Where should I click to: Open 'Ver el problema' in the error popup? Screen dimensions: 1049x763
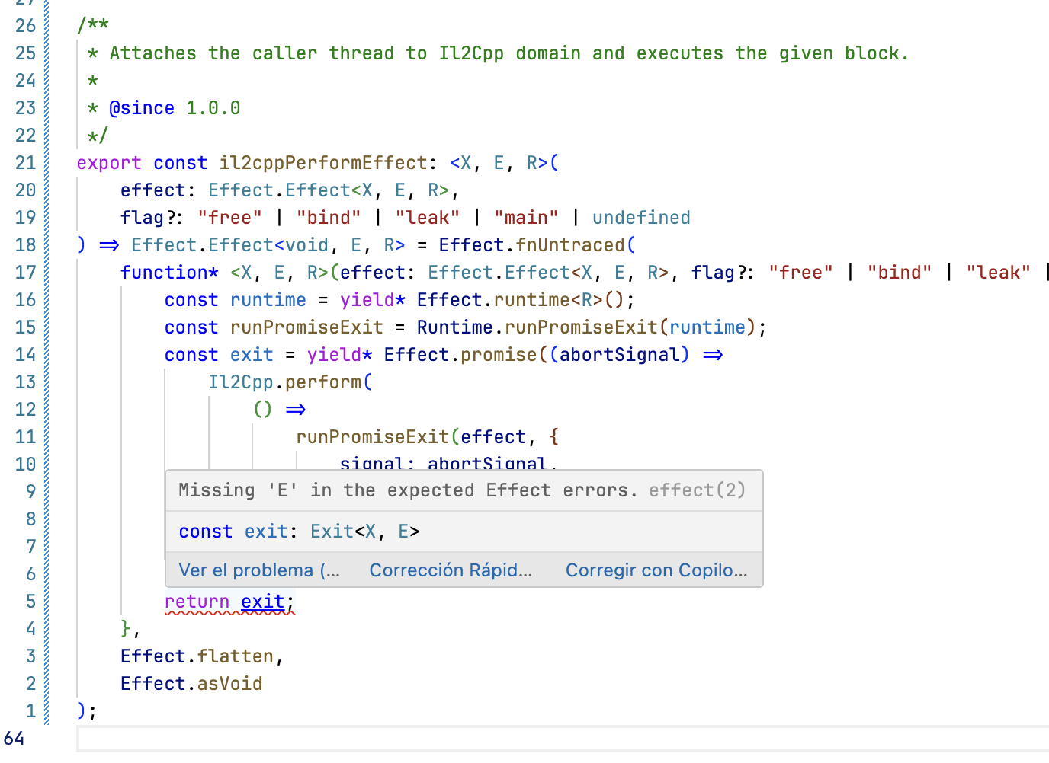click(259, 570)
